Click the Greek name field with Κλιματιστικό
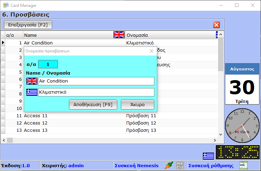 pos(96,92)
